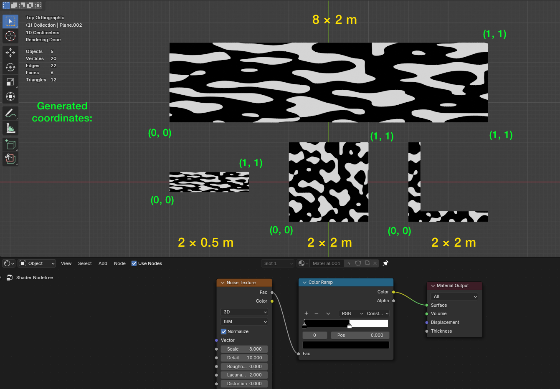
Task: Click the 8 × 2 m noise plane
Action: tap(328, 82)
